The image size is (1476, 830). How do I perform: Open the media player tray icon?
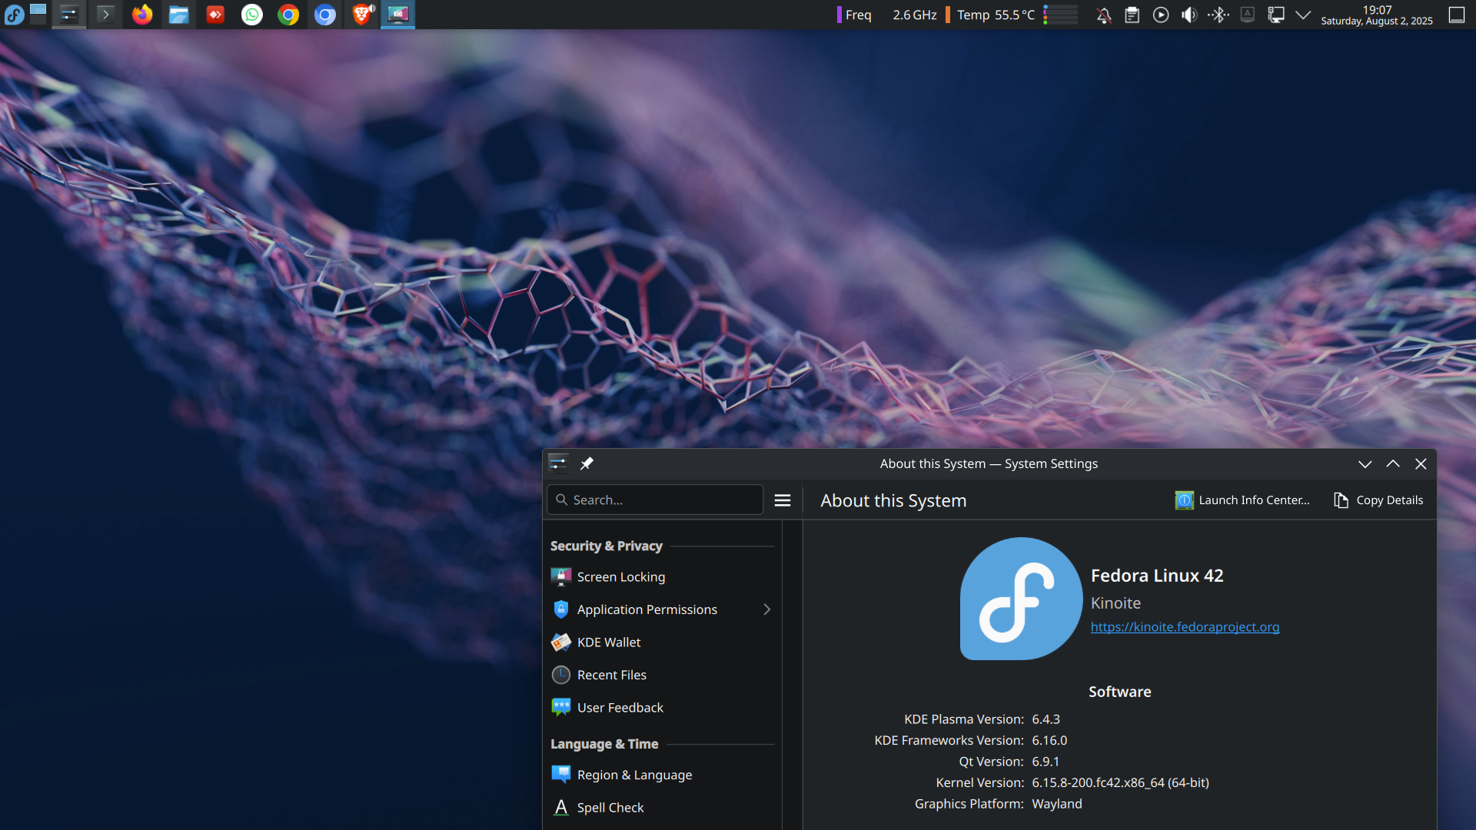tap(1161, 15)
